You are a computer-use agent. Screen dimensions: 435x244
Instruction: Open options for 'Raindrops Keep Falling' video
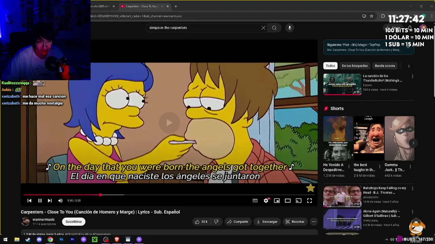click(413, 188)
